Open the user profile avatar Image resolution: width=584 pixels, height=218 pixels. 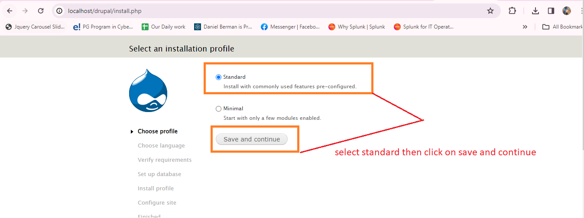pos(567,11)
